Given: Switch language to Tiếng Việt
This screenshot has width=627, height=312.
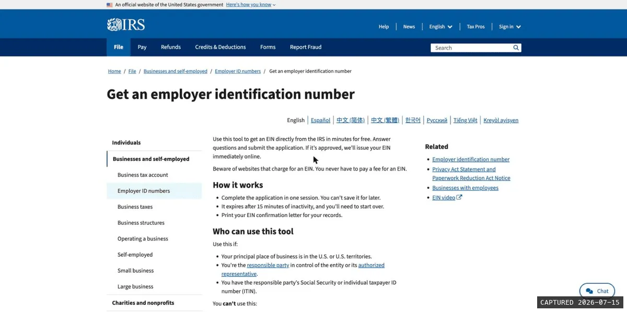Looking at the screenshot, I should pos(465,120).
